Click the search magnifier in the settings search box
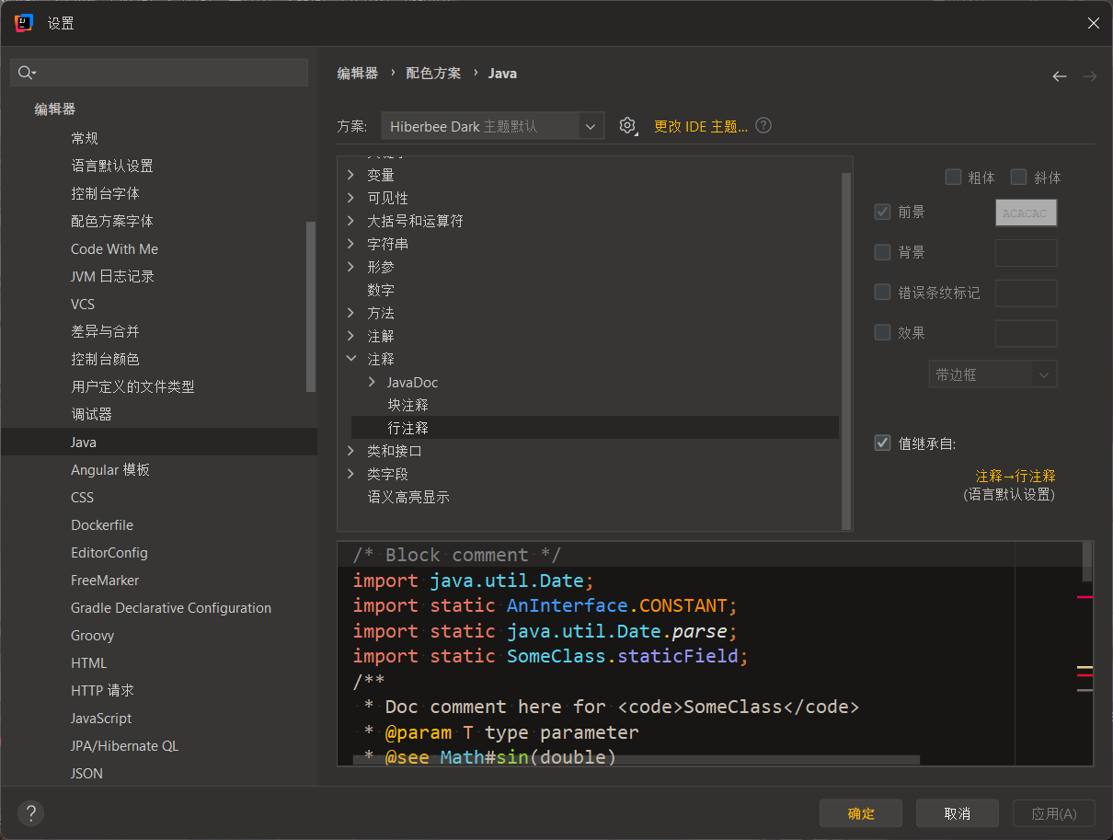 (26, 72)
